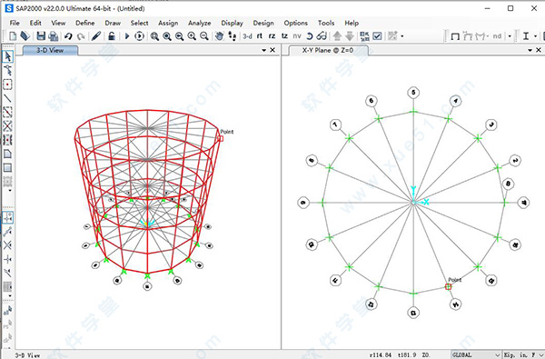Viewport: 545px width, 359px height.
Task: Click Show Undeformed Shape icon
Action: pos(455,36)
